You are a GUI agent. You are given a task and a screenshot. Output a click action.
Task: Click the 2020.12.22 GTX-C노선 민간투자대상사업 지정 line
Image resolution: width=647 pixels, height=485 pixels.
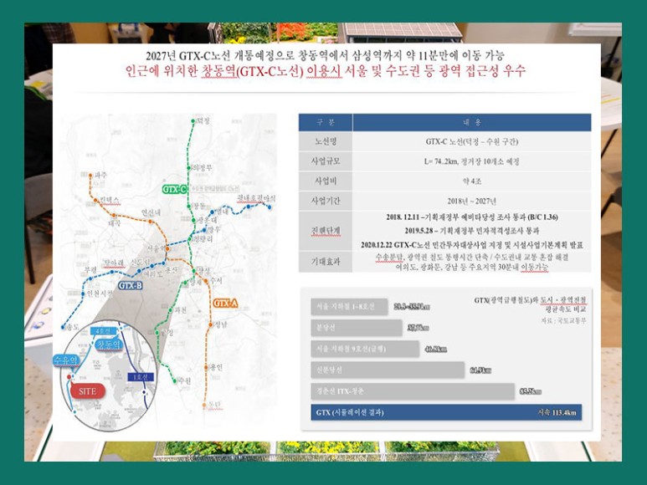pos(471,245)
